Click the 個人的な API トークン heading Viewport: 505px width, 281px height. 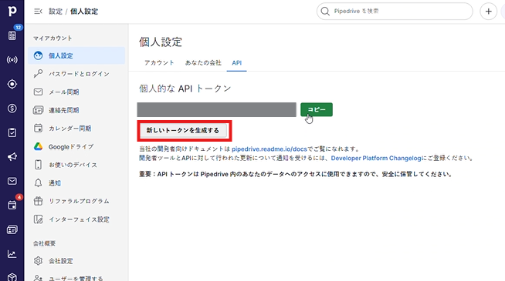185,89
